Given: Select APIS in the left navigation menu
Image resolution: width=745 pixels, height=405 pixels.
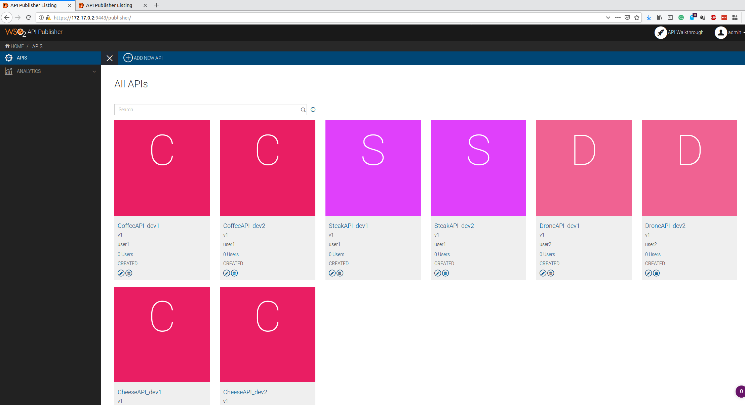Looking at the screenshot, I should (22, 58).
